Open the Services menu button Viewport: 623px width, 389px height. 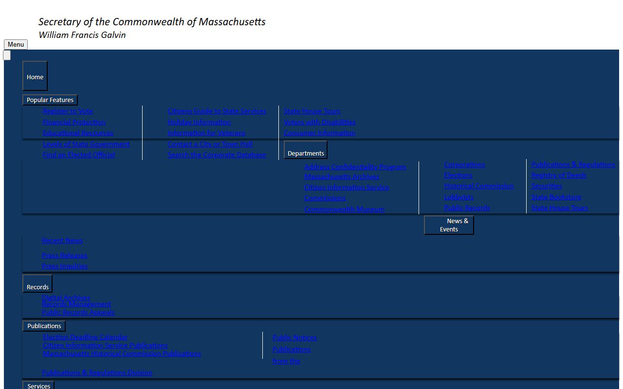pos(38,385)
